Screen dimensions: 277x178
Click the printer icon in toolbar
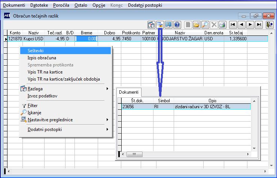click(x=222, y=25)
